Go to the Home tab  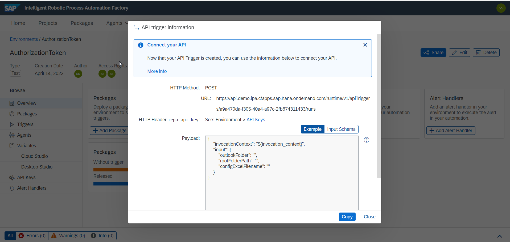tap(18, 23)
